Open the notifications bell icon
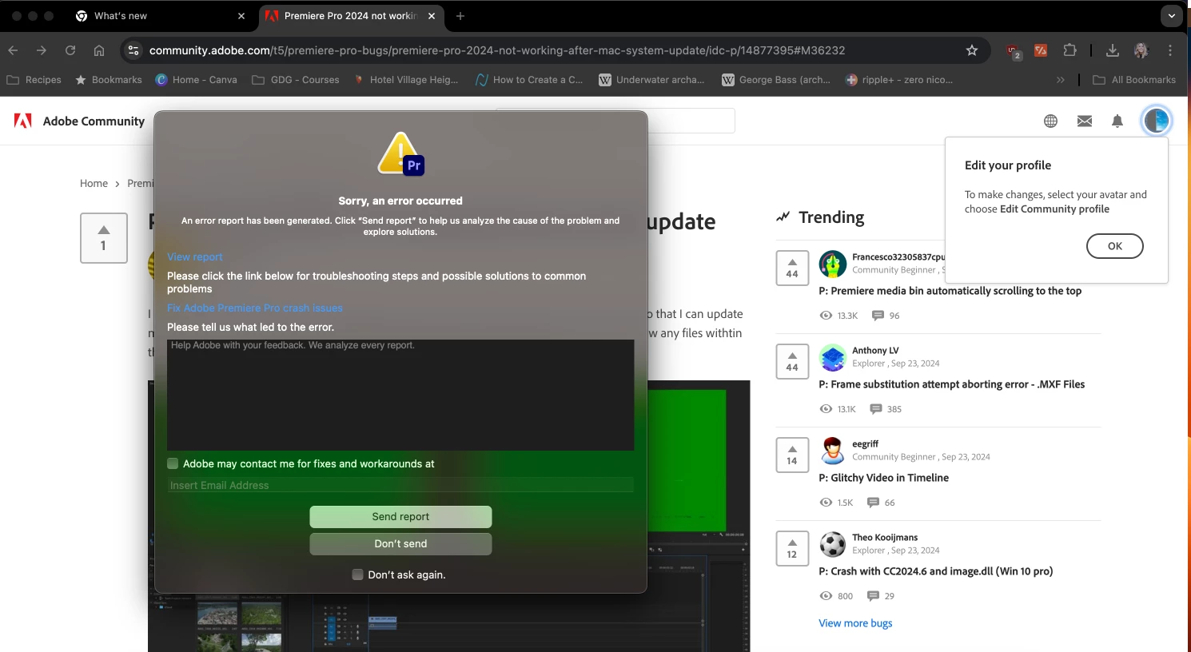This screenshot has height=652, width=1191. pyautogui.click(x=1117, y=121)
